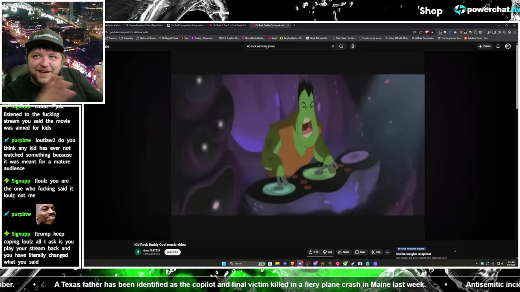
Task: Click the Osmosis Jones video player frame
Action: click(x=297, y=145)
